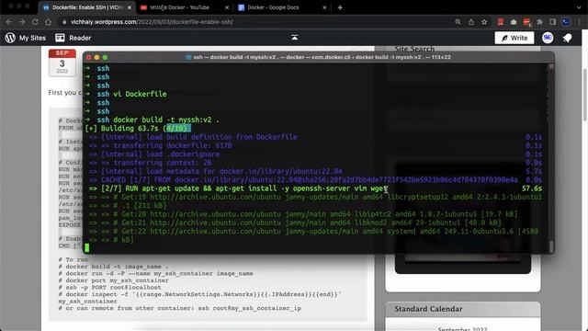The height and width of the screenshot is (331, 588).
Task: Toggle the browser side panel icon
Action: point(553,22)
